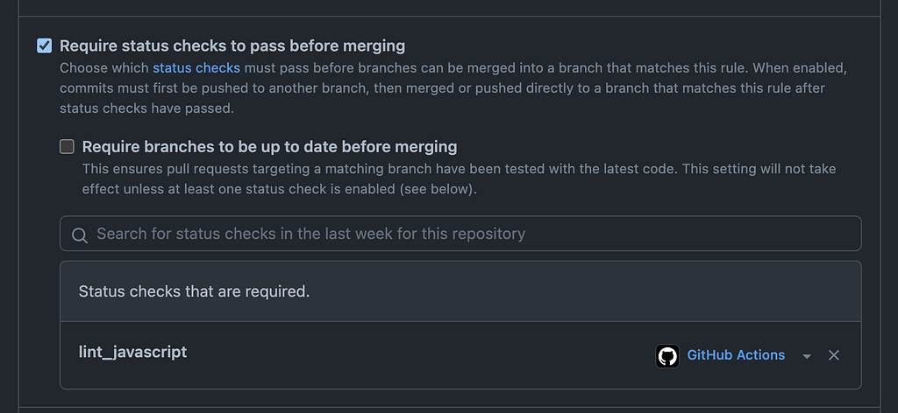Remove lint_javascript using the X icon
This screenshot has width=898, height=413.
(834, 355)
